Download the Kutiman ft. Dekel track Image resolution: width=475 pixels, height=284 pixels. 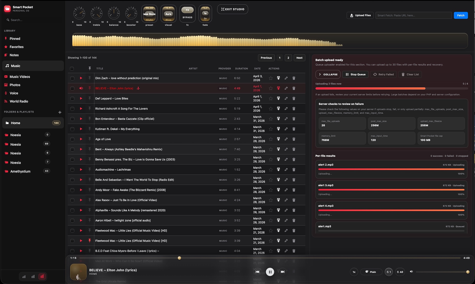pos(278,129)
